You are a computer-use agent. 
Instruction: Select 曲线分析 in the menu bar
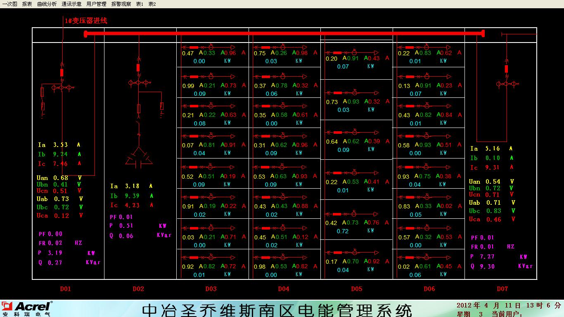[x=47, y=4]
